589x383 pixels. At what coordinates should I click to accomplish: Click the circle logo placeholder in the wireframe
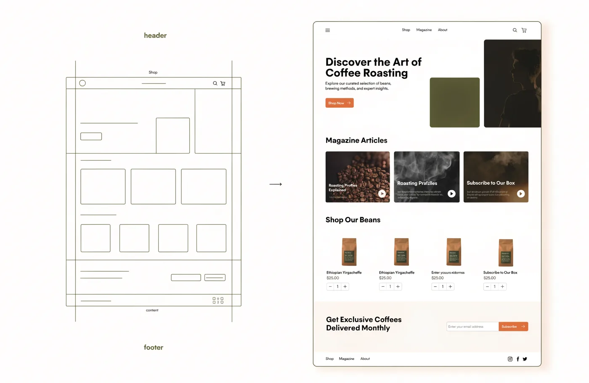click(82, 83)
